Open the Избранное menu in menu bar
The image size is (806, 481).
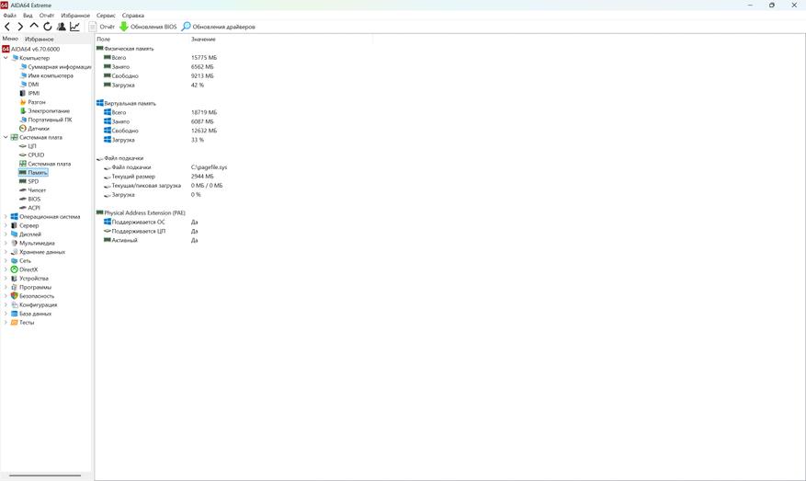tap(75, 16)
